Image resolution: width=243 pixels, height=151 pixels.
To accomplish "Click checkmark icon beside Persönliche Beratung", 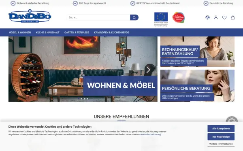I will pos(206,3).
